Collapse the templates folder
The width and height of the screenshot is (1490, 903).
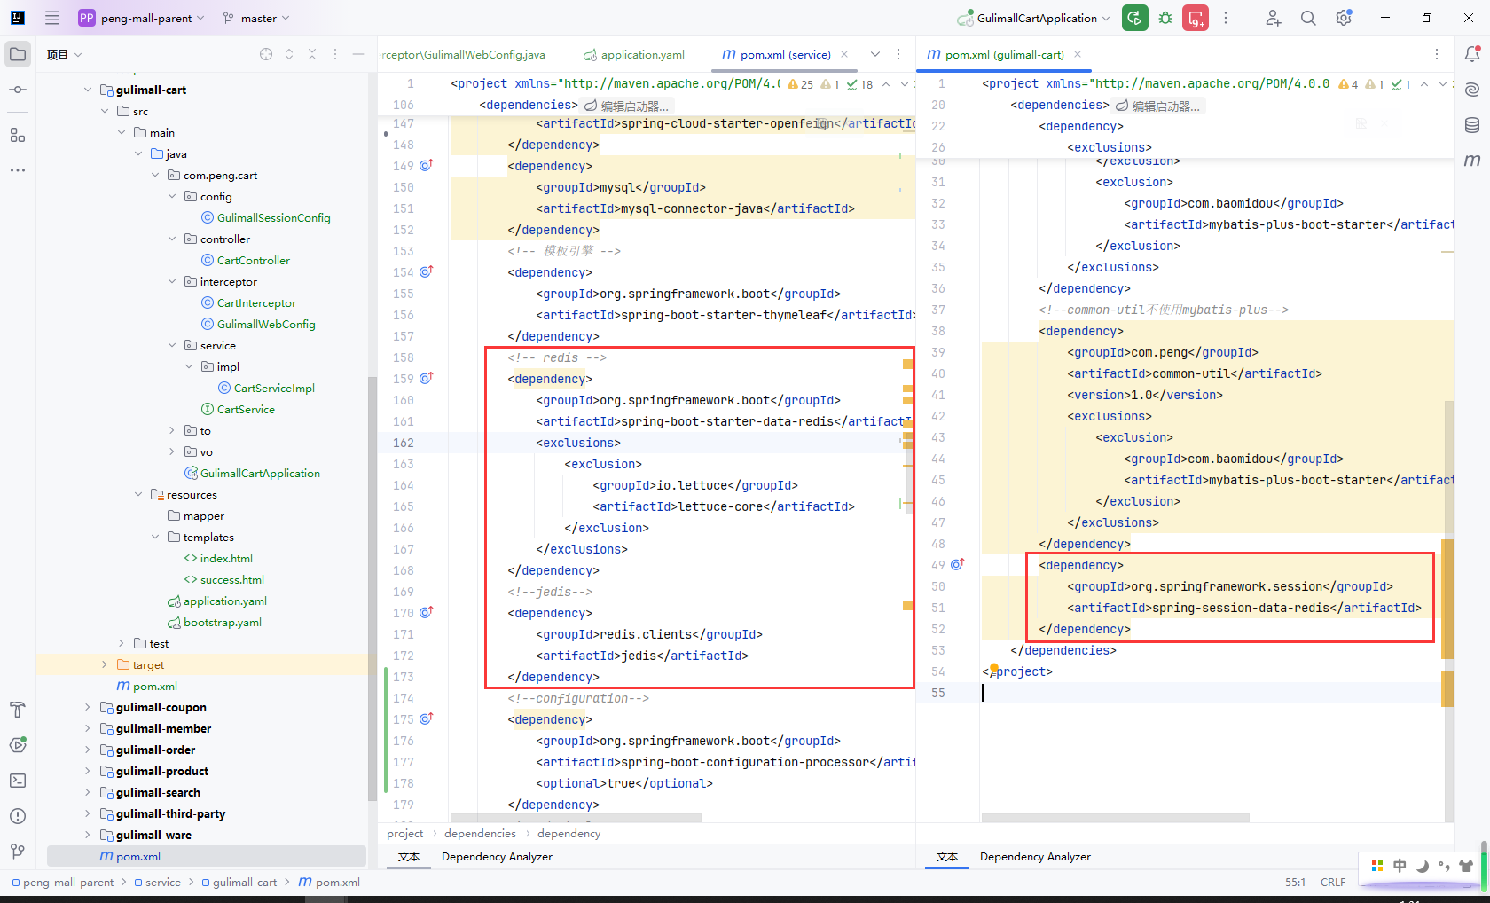[x=155, y=537]
